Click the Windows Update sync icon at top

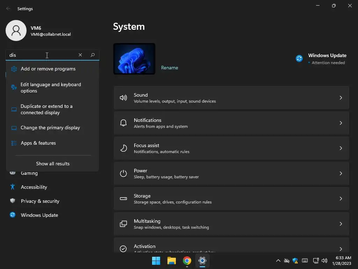coord(299,58)
